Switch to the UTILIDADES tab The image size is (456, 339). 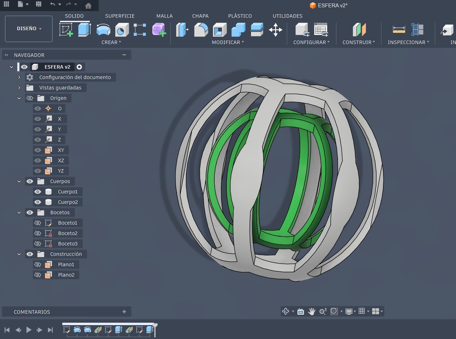pyautogui.click(x=288, y=16)
